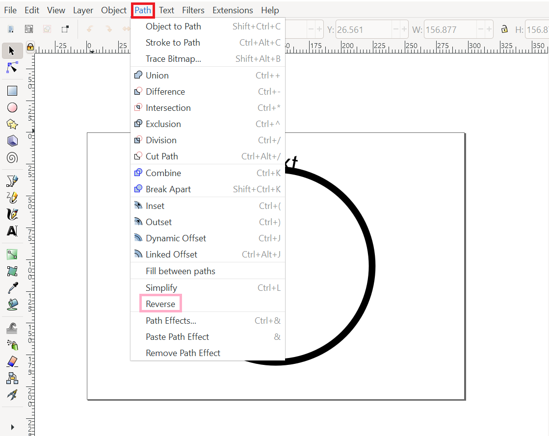Expand the toolbox overflow arrow
The height and width of the screenshot is (436, 549).
point(13,427)
